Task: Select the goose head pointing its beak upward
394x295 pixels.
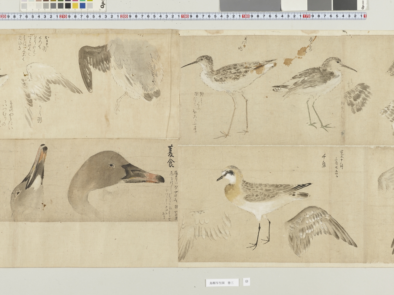Action: pyautogui.click(x=29, y=181)
